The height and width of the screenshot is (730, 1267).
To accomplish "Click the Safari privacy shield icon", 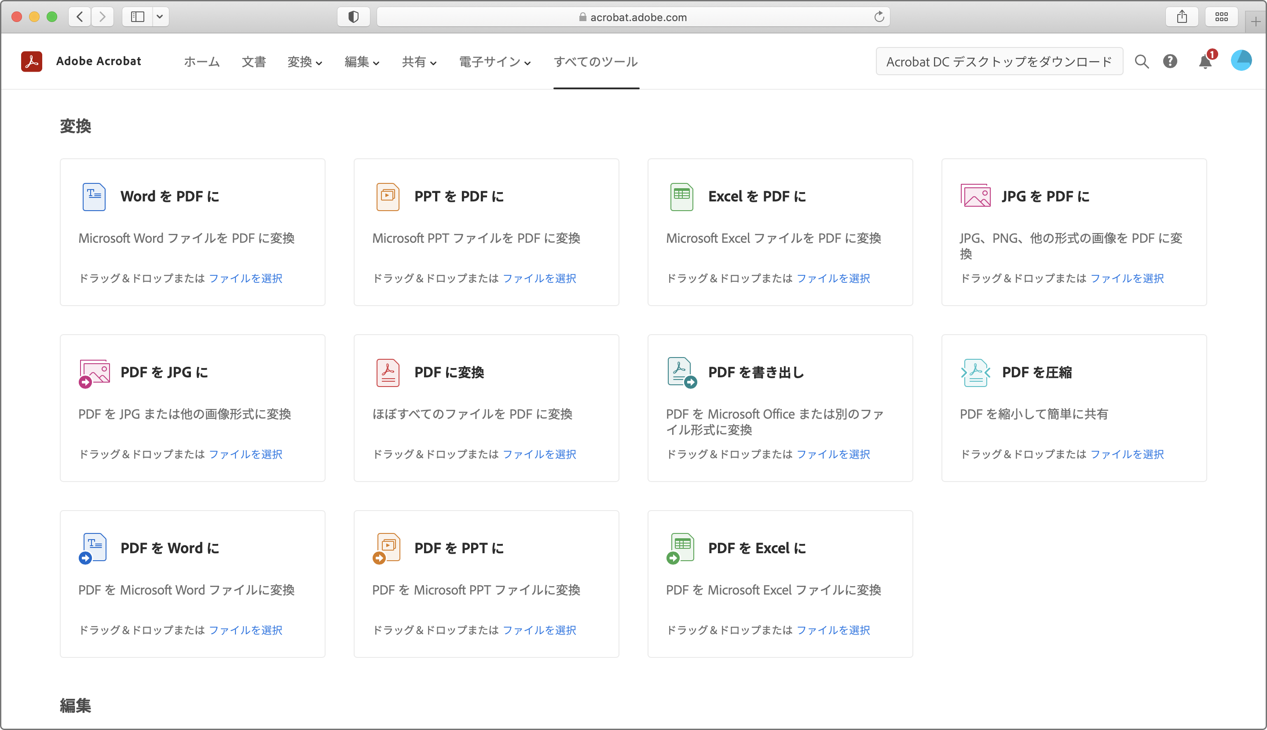I will tap(354, 17).
